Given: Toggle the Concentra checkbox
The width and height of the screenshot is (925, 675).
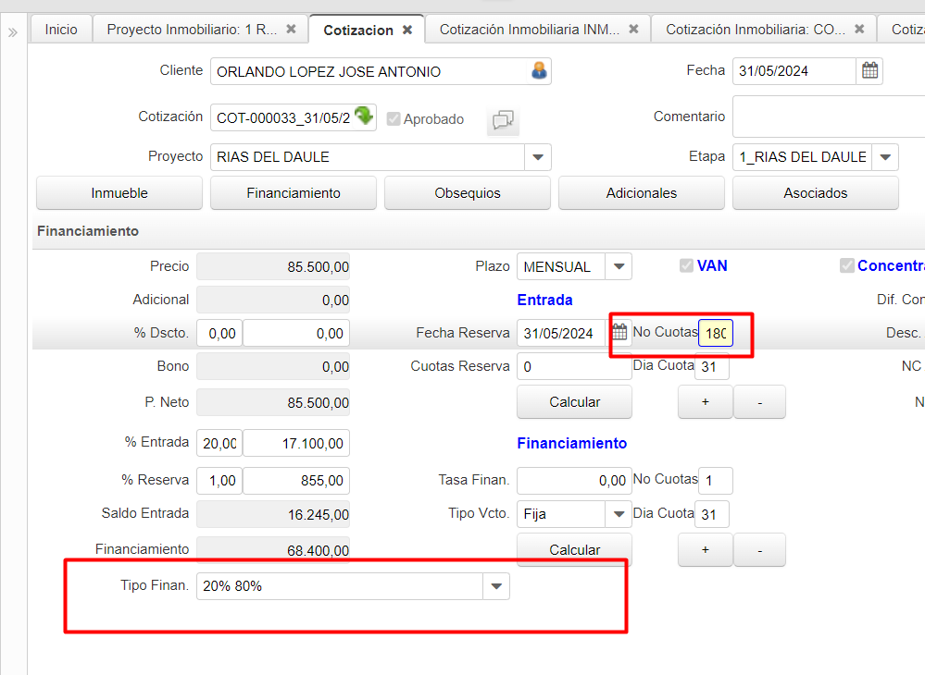Looking at the screenshot, I should pyautogui.click(x=846, y=266).
